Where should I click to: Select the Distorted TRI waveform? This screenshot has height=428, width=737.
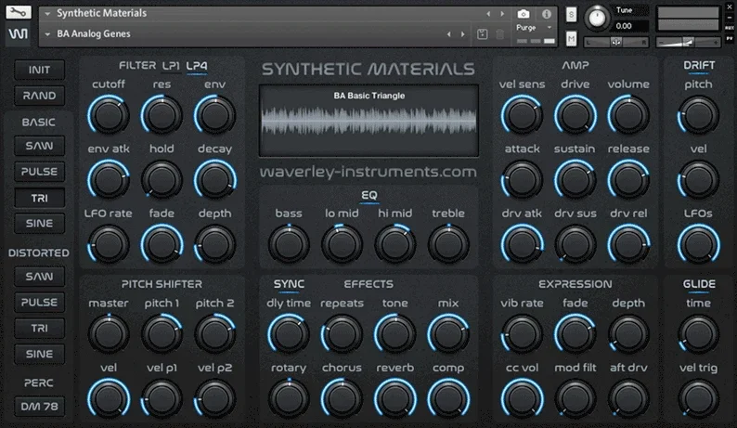pyautogui.click(x=39, y=329)
